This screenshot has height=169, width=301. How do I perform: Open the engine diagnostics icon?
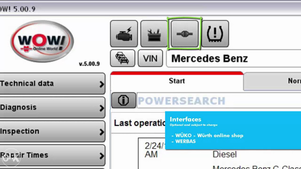pyautogui.click(x=124, y=34)
